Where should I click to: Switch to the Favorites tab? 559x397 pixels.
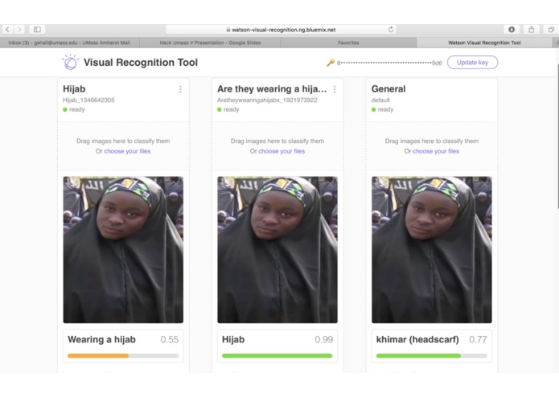point(348,43)
